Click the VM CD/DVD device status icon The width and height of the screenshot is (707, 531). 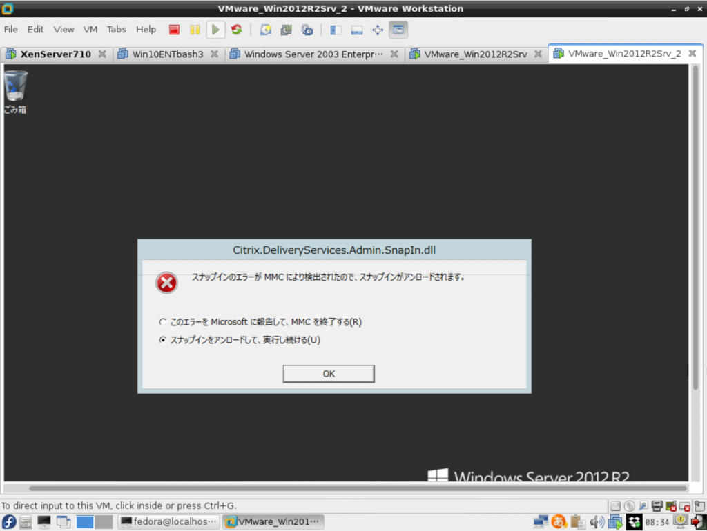click(630, 505)
